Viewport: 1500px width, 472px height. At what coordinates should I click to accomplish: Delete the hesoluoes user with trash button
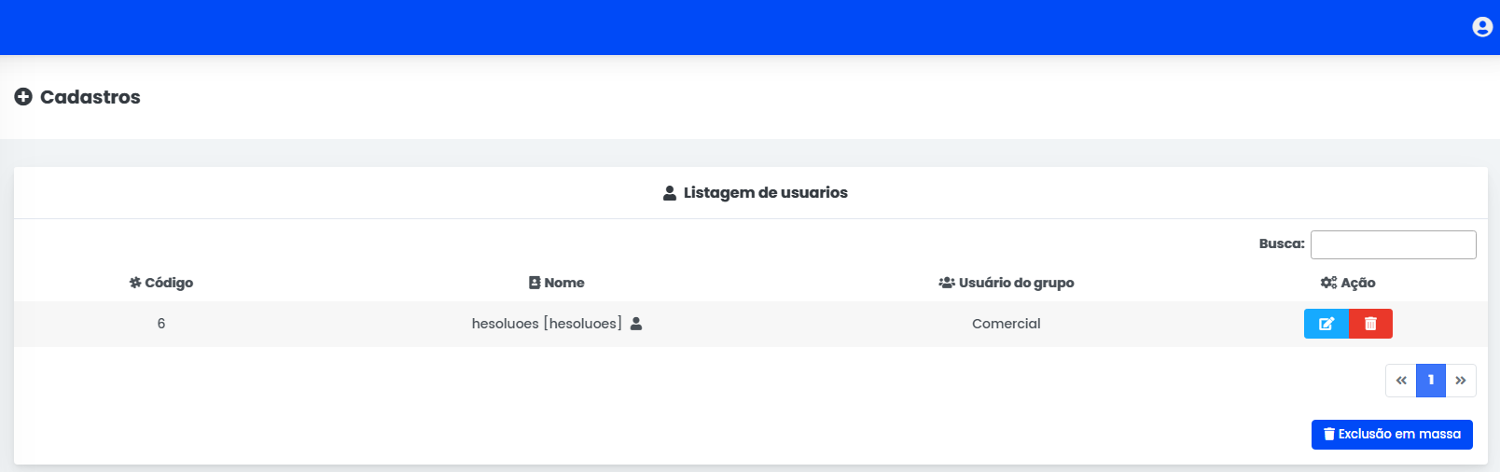click(x=1370, y=324)
